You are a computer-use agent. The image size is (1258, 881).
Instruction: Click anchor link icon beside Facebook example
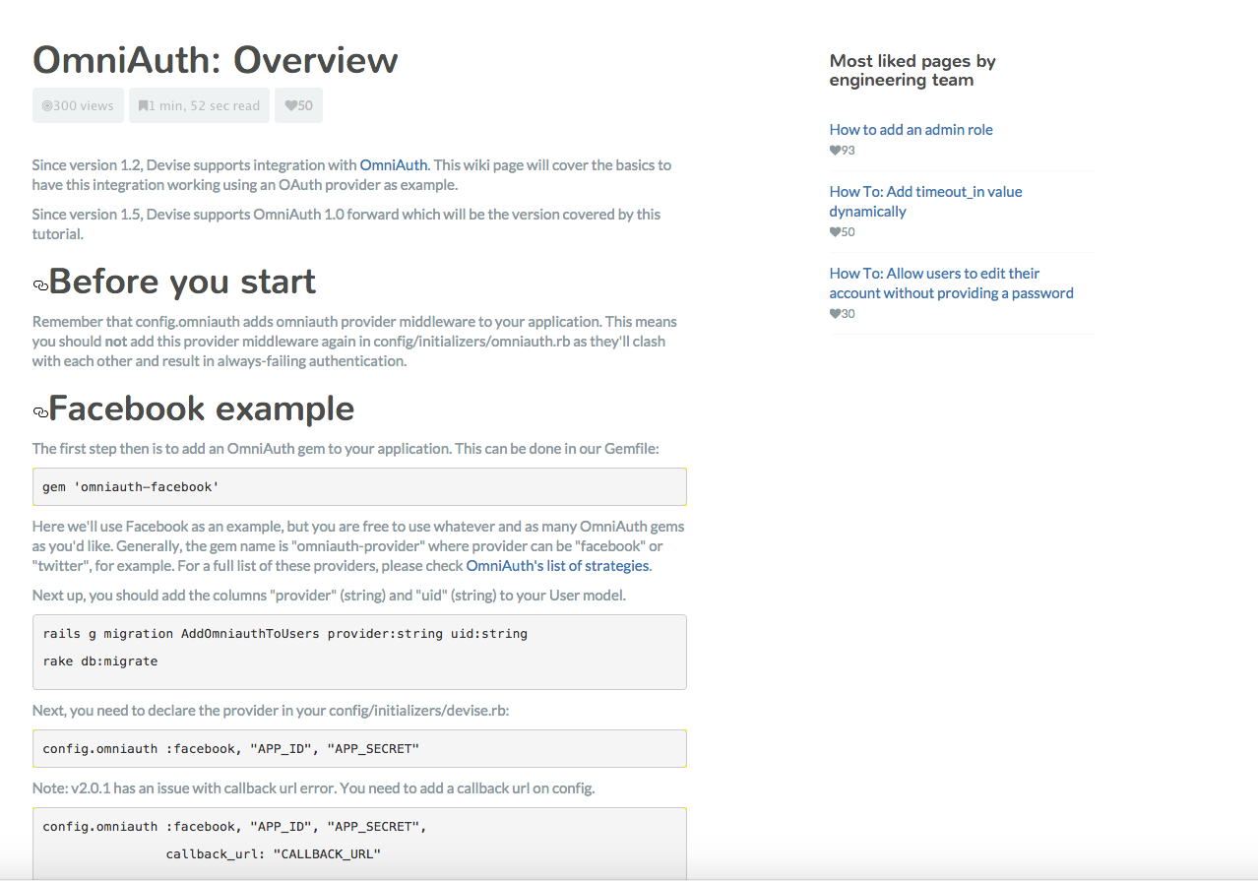[x=40, y=411]
